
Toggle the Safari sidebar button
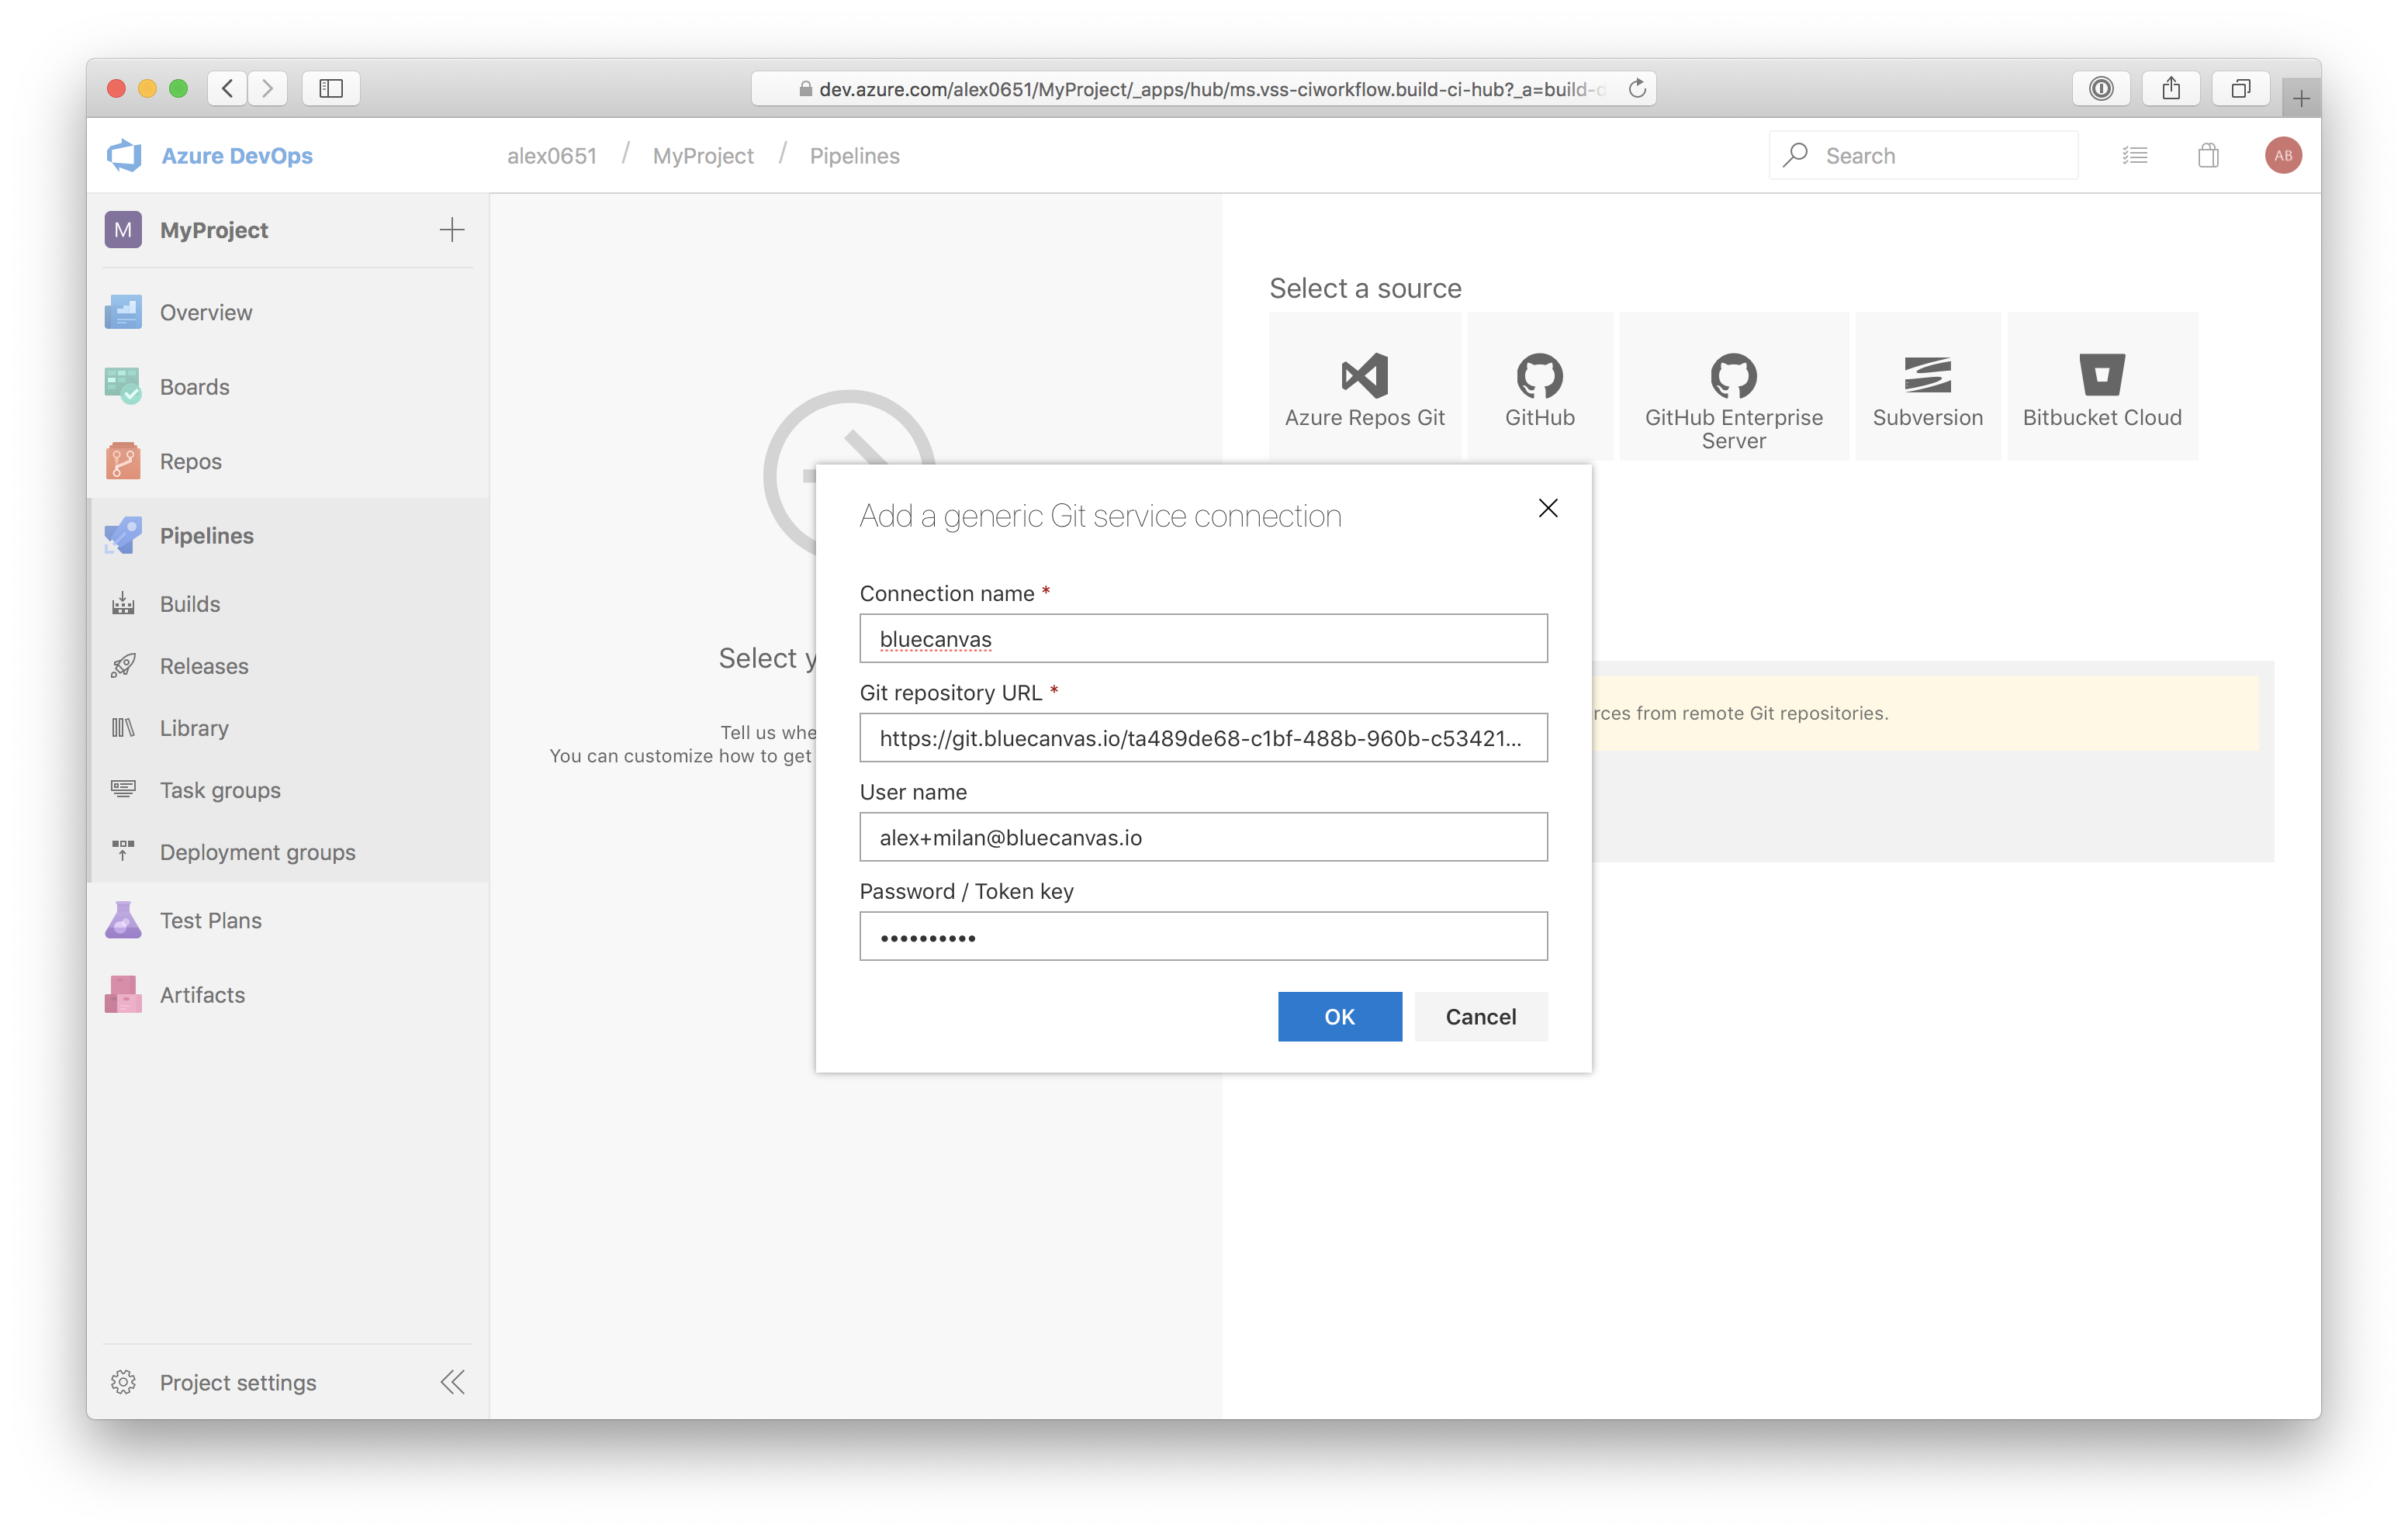tap(331, 88)
